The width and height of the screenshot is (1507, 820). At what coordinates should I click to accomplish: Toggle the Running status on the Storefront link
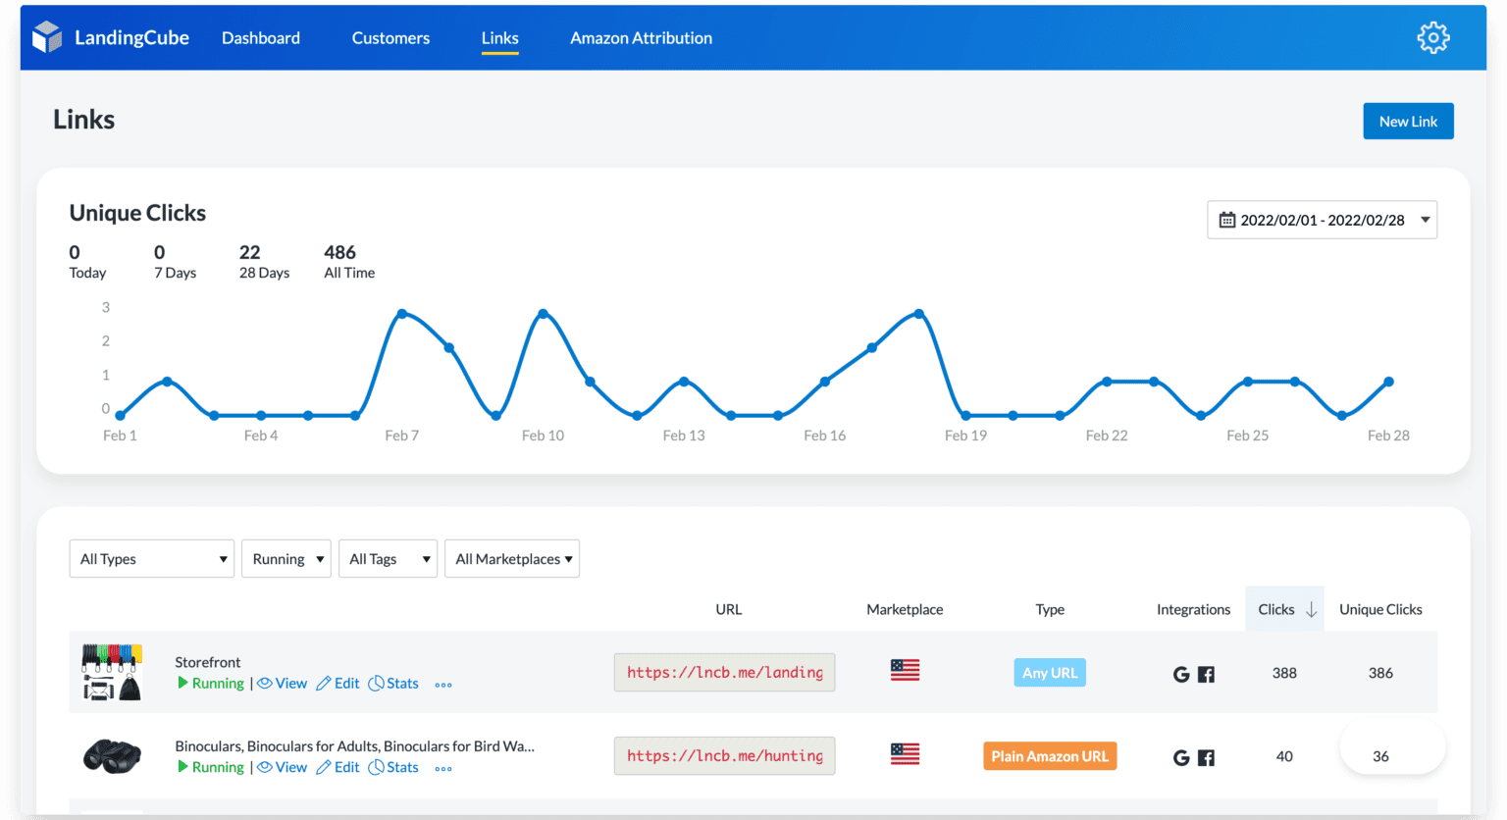click(209, 683)
